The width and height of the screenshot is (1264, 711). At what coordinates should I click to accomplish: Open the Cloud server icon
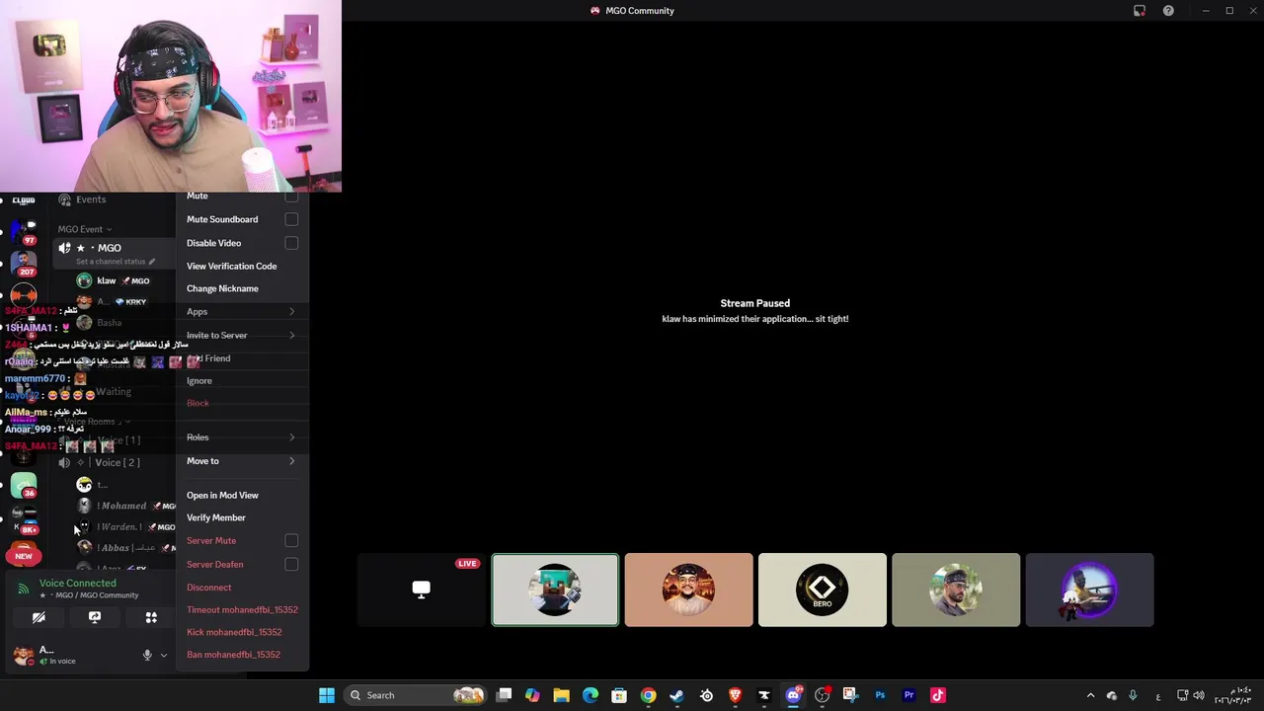point(24,200)
